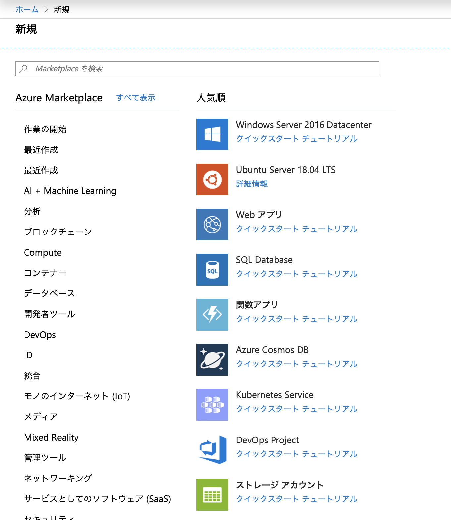Open Azure Cosmos DB クイックスタート チュートリアル link
The image size is (451, 520).
coord(297,364)
